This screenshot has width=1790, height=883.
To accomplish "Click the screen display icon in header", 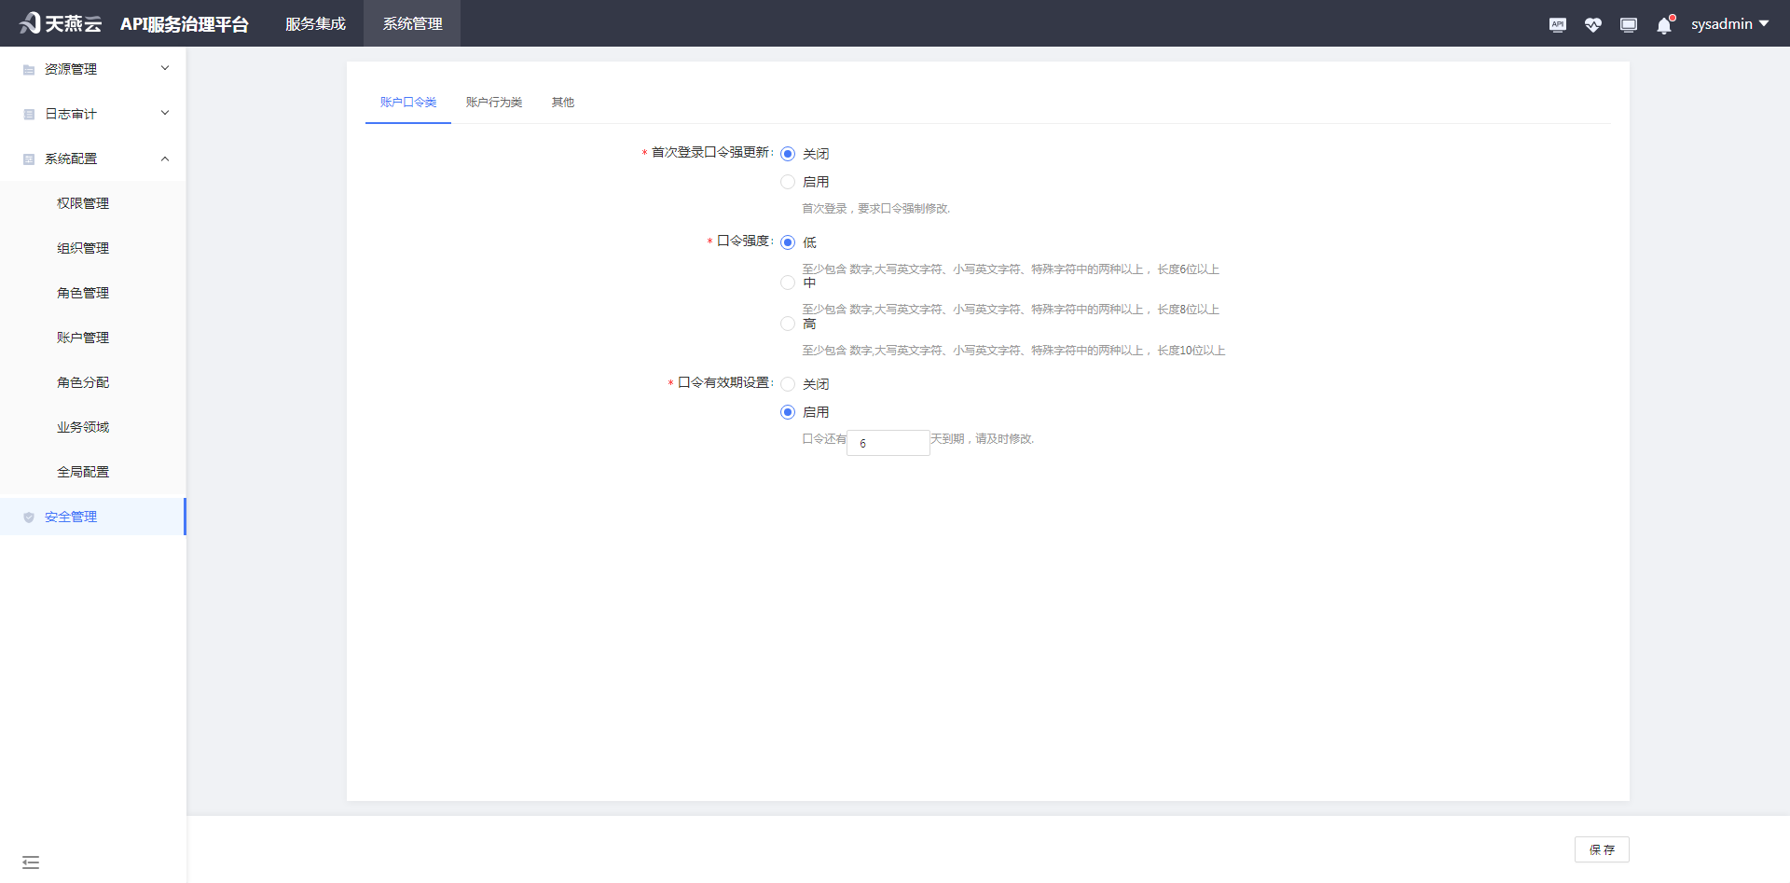I will [x=1628, y=25].
